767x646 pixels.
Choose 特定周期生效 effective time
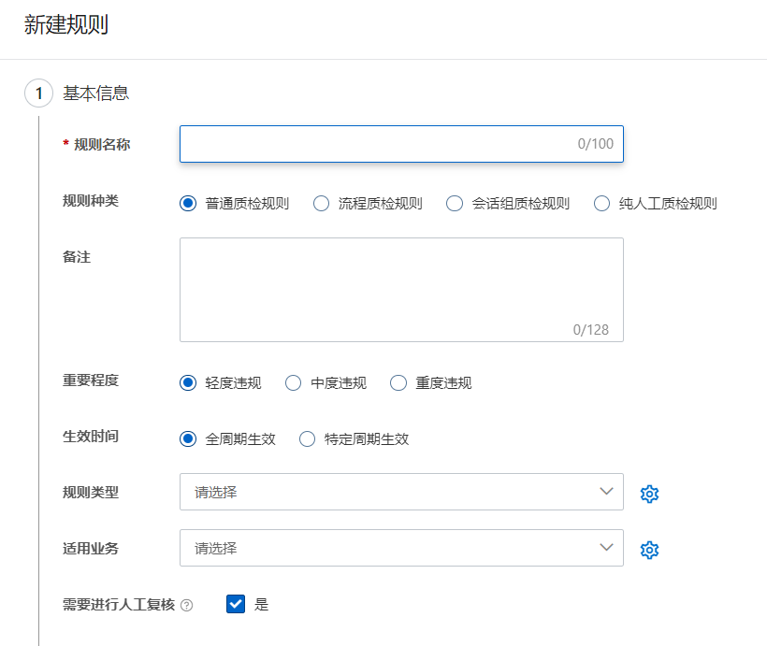(307, 439)
